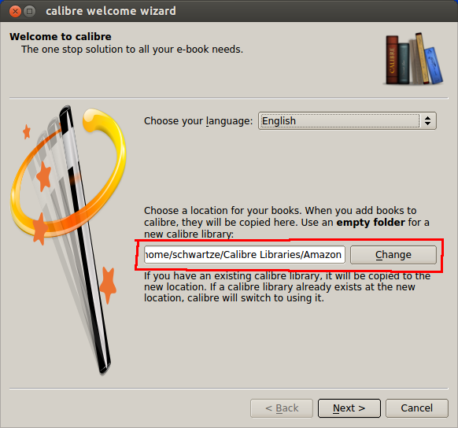Click the calibre bookshelf logo icon
Viewport: 458px width, 428px height.
pyautogui.click(x=414, y=59)
